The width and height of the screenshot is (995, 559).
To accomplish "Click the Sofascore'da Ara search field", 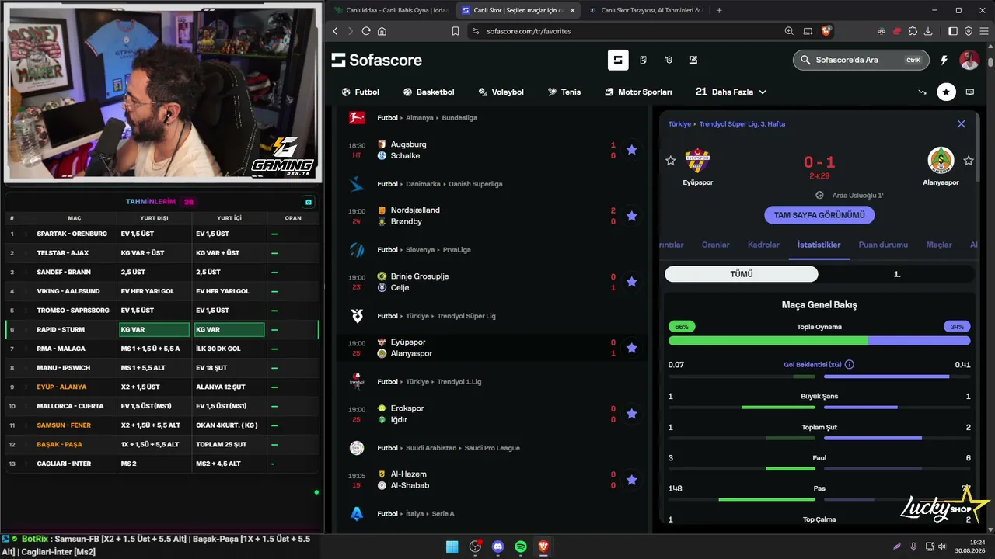I will click(860, 60).
